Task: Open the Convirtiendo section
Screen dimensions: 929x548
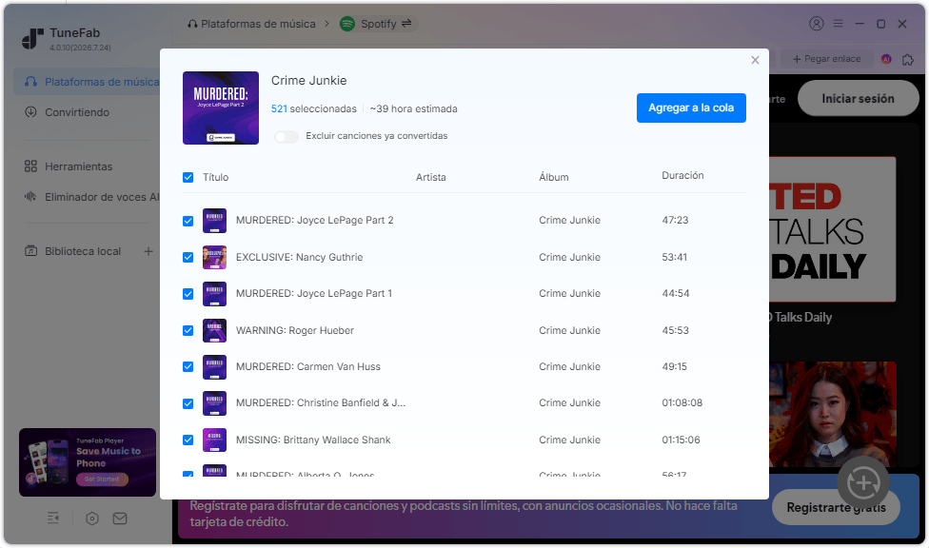Action: [76, 112]
